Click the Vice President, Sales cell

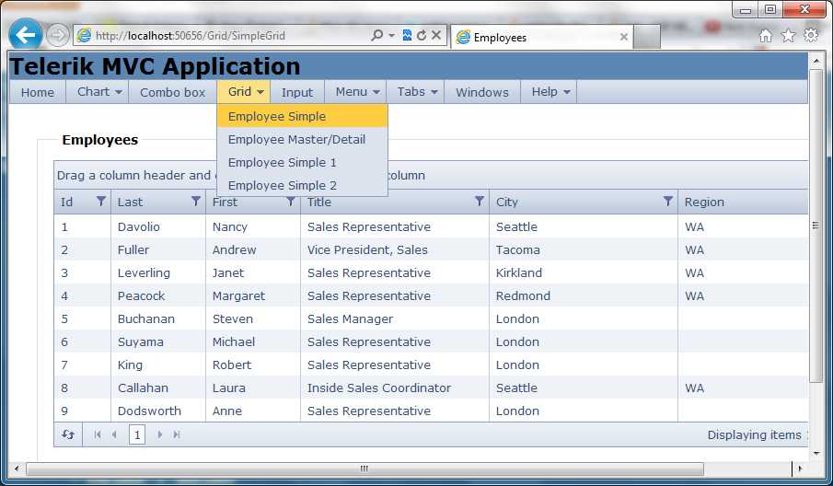coord(395,249)
